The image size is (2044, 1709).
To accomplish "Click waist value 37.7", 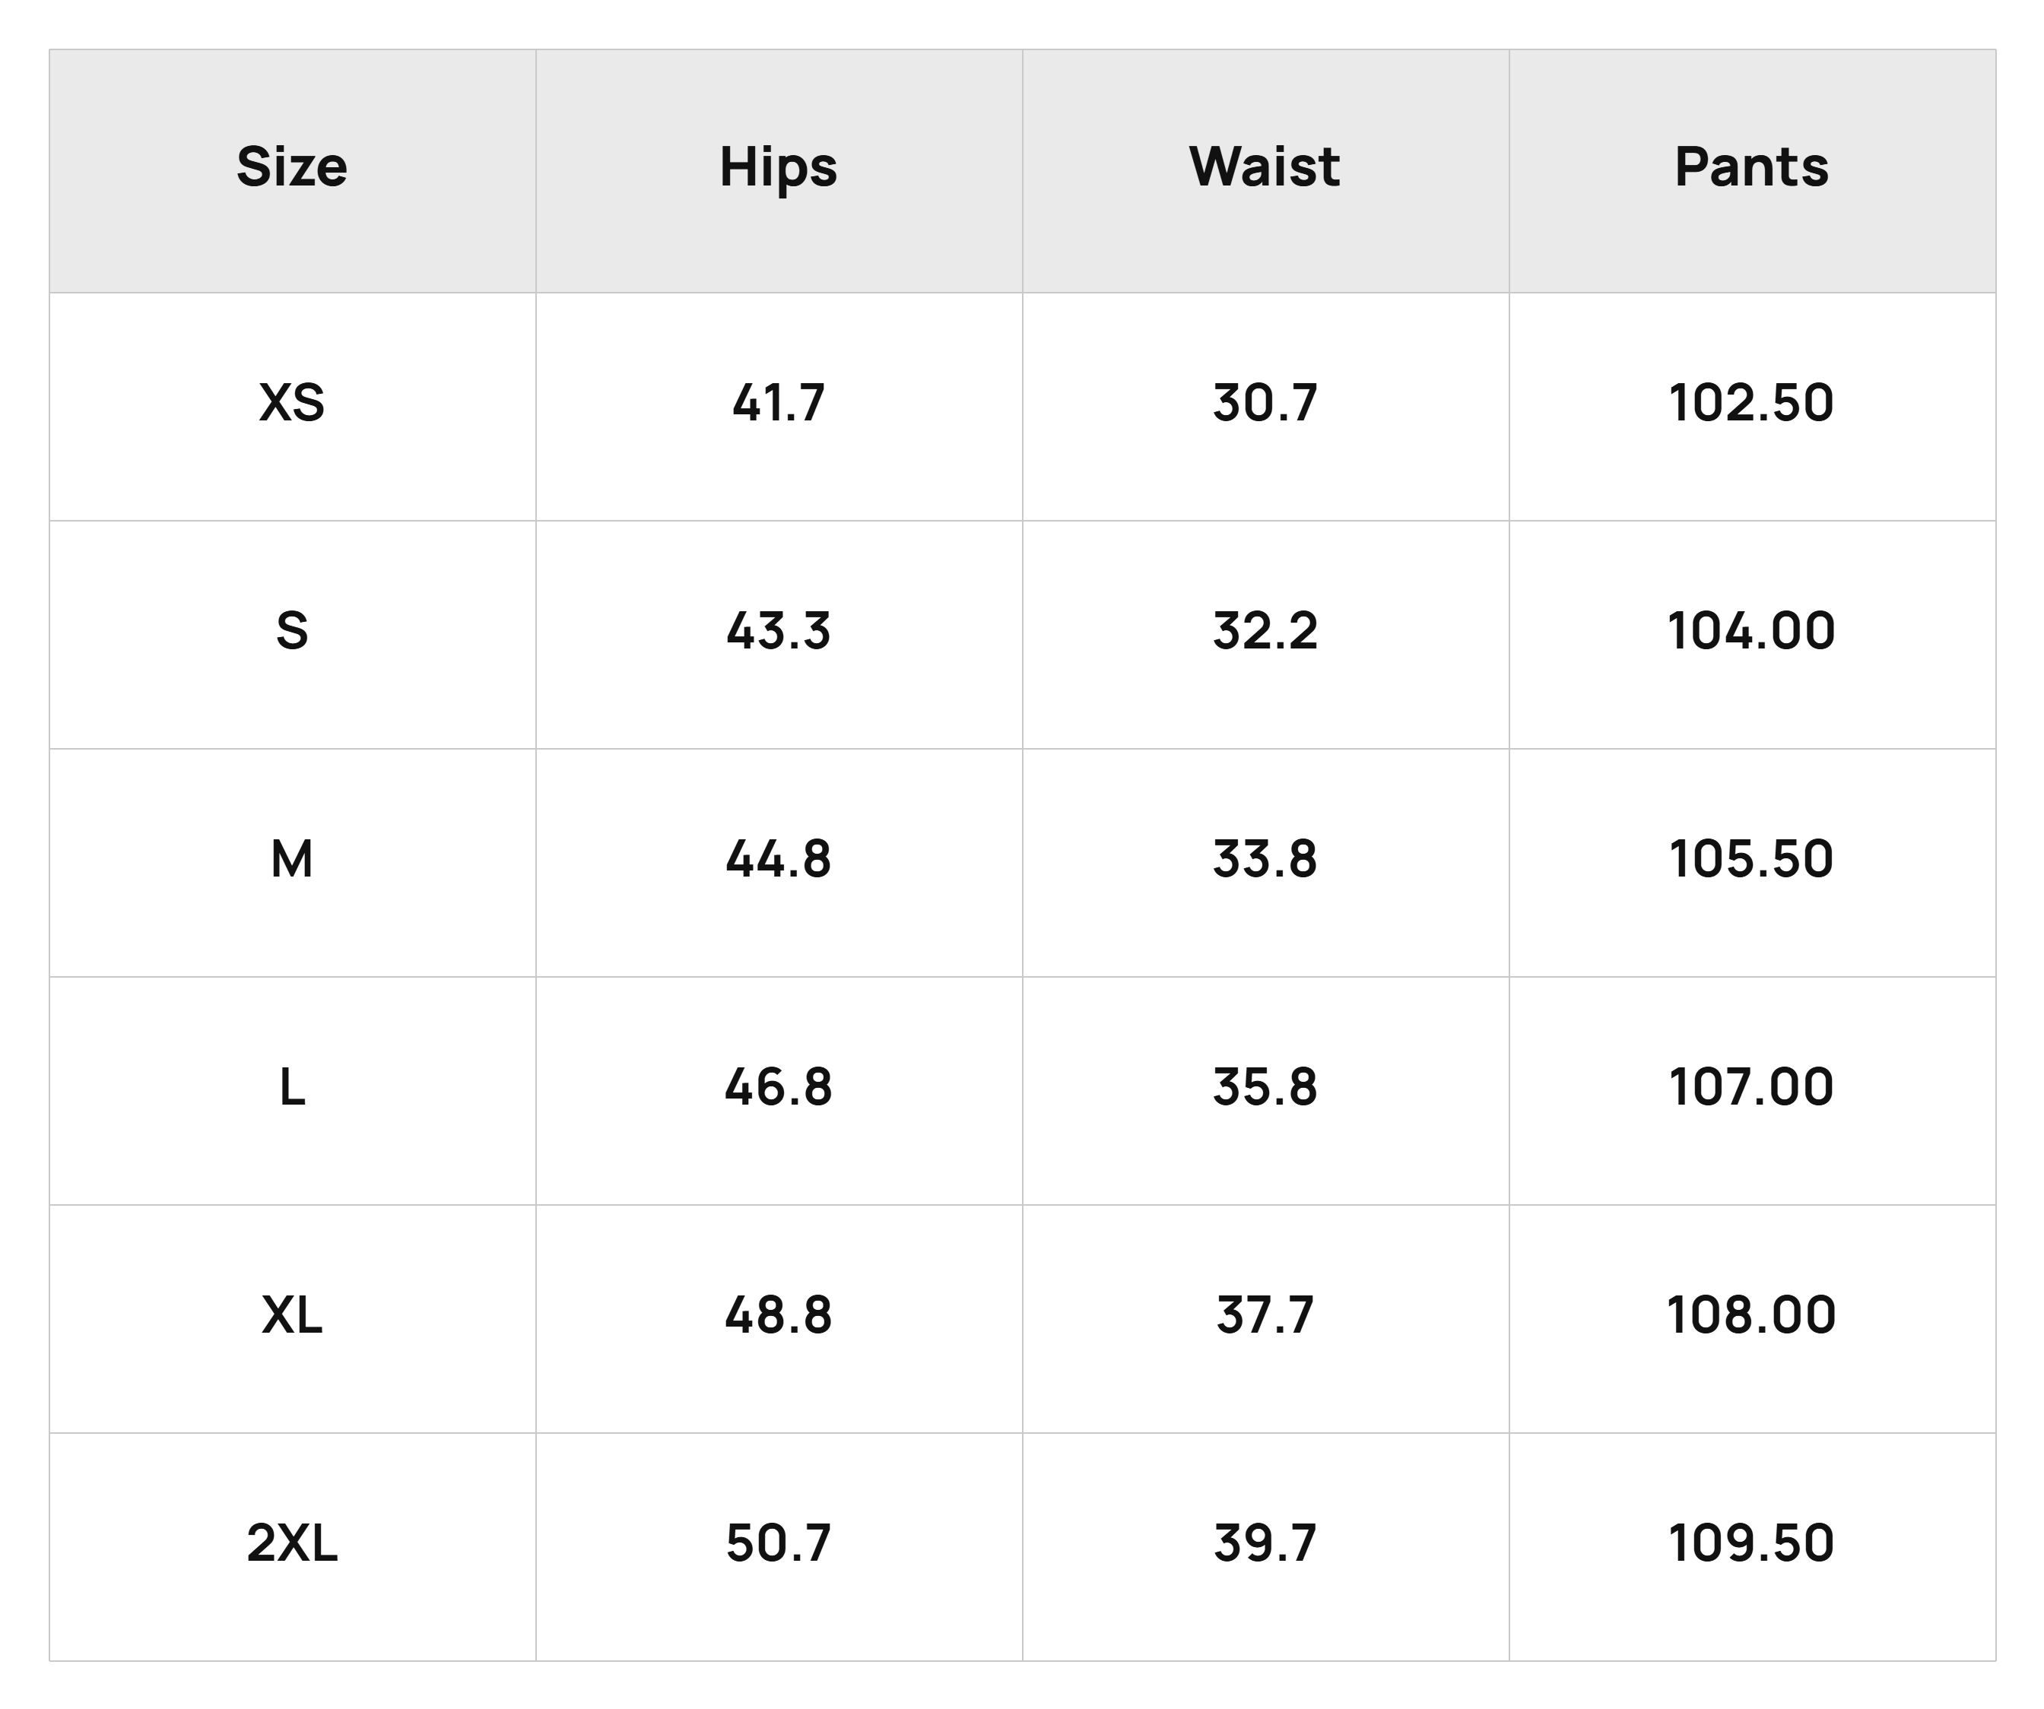I will coord(1265,1315).
